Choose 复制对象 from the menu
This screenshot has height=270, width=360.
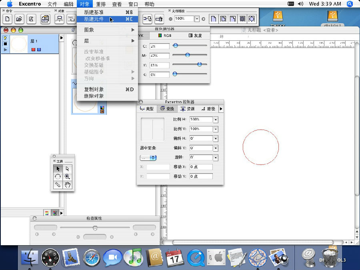click(x=94, y=89)
